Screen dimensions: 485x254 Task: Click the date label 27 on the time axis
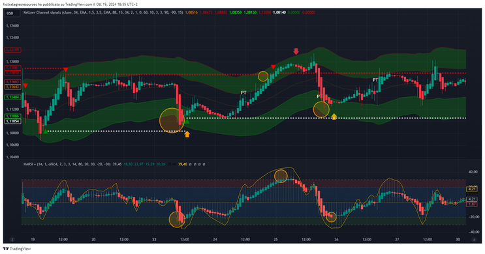pos(397,239)
